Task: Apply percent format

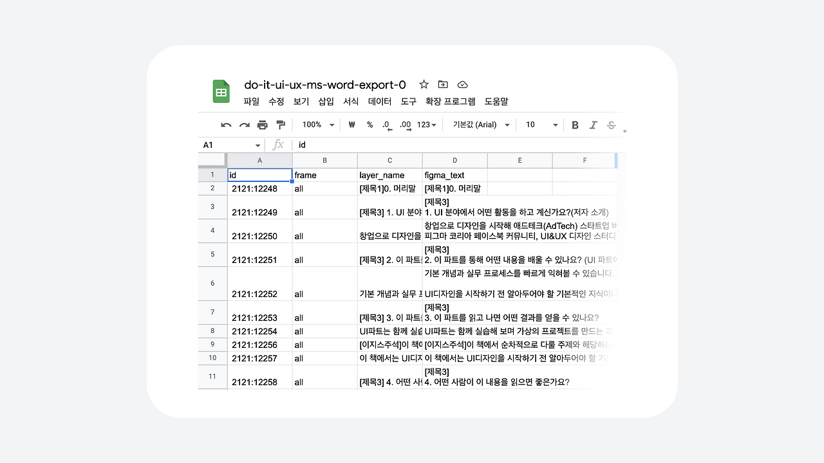Action: click(x=370, y=125)
